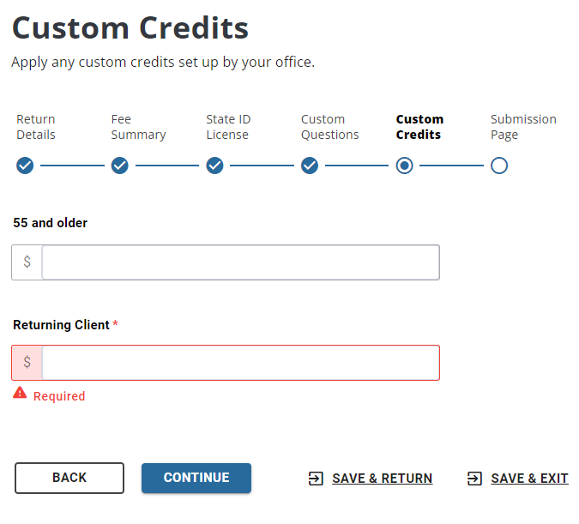Go to the Return Details step label

coord(36,127)
